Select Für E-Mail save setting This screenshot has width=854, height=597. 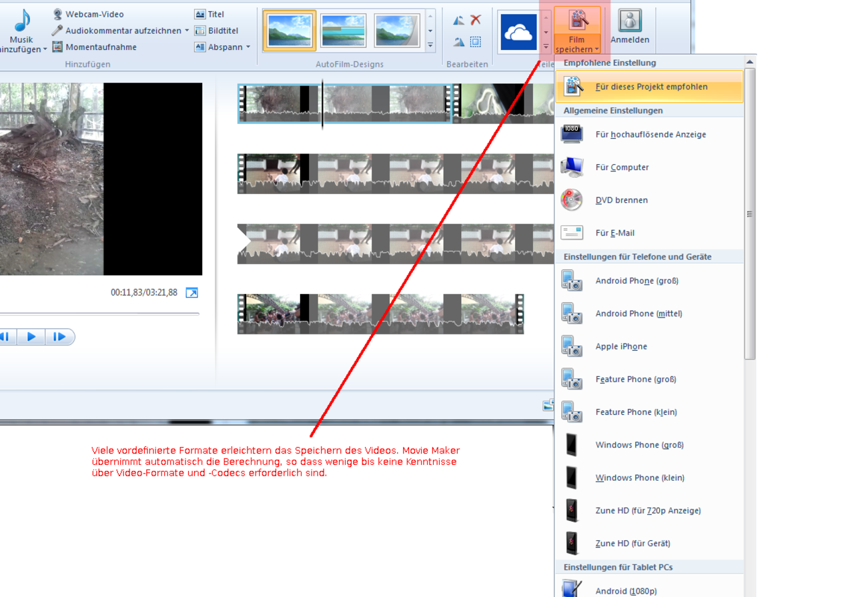649,233
